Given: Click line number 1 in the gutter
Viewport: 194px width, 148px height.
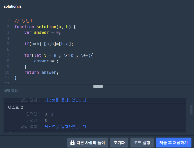Looking at the screenshot, I should coord(8,21).
